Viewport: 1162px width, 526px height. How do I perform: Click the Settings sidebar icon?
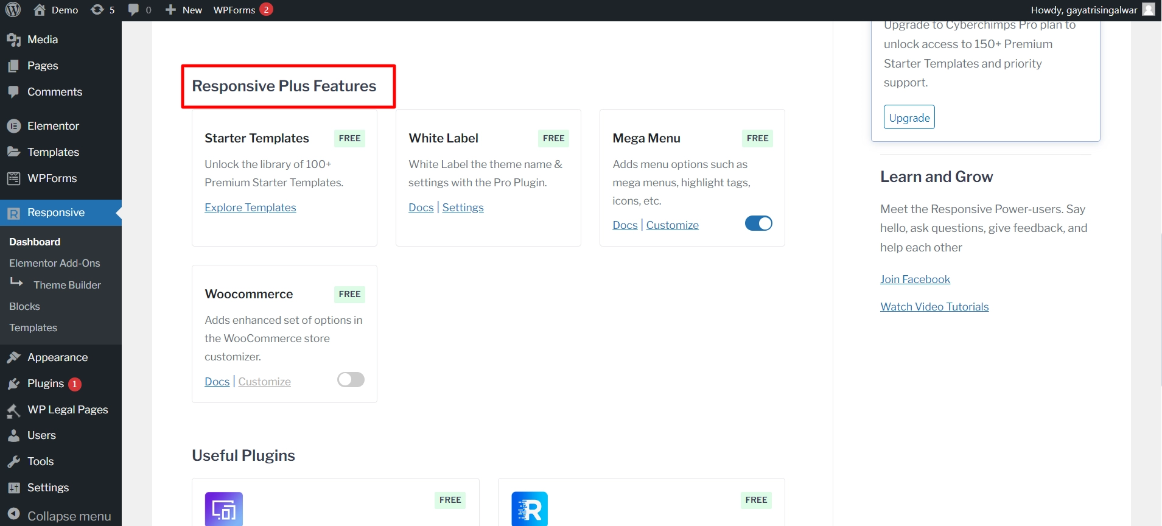[x=13, y=488]
